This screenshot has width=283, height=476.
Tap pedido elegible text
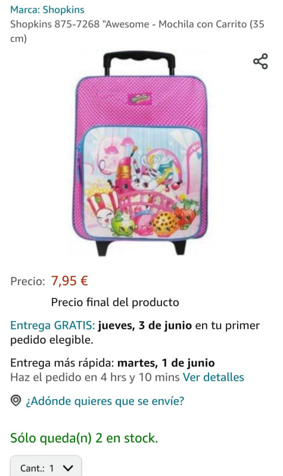[x=52, y=340]
